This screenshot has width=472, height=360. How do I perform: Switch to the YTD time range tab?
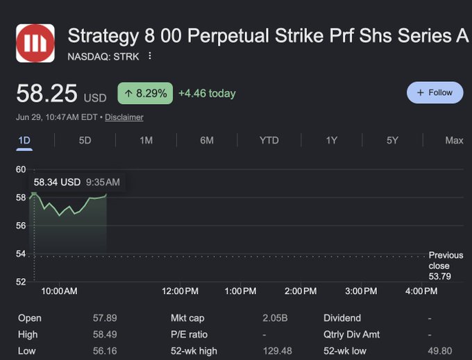coord(269,140)
